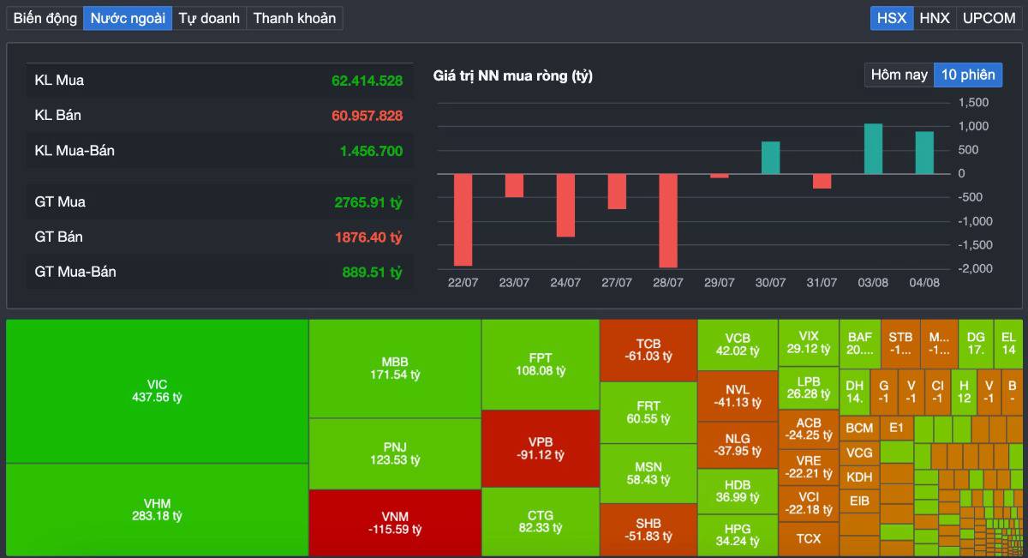The width and height of the screenshot is (1028, 558).
Task: Click the 30/07 green bar in chart
Action: [x=771, y=158]
